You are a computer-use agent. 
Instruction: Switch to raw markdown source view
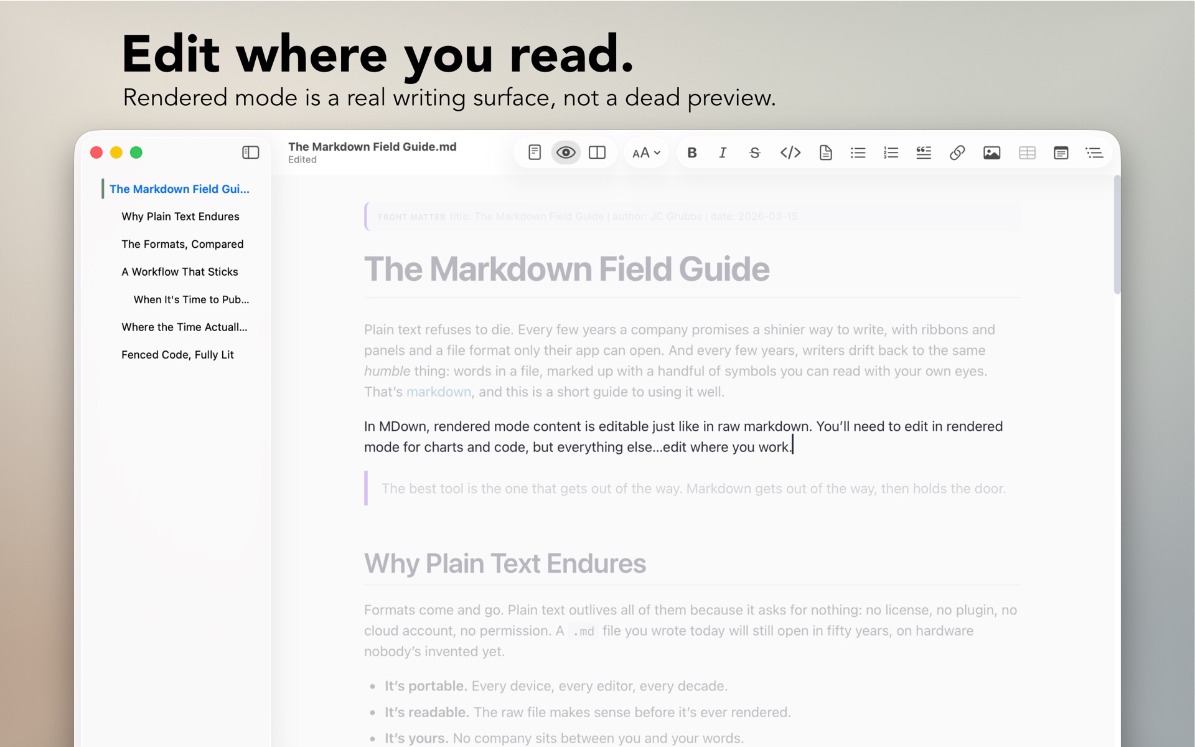click(535, 153)
